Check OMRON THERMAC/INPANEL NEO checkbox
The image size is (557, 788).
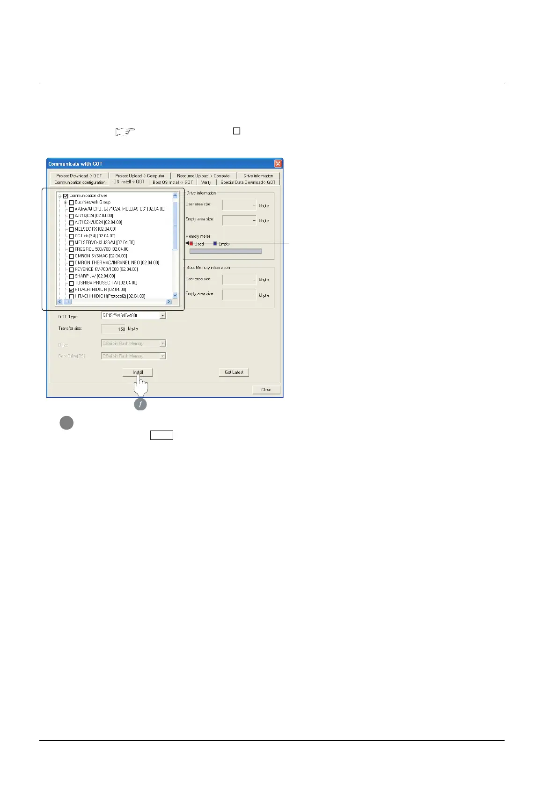72,263
